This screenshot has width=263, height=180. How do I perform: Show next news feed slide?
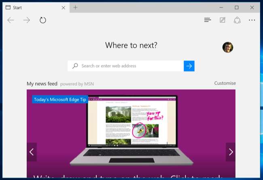(x=231, y=152)
